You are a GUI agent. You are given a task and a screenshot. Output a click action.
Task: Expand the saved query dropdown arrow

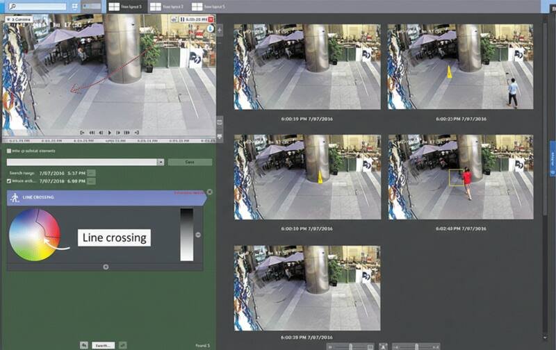[161, 162]
